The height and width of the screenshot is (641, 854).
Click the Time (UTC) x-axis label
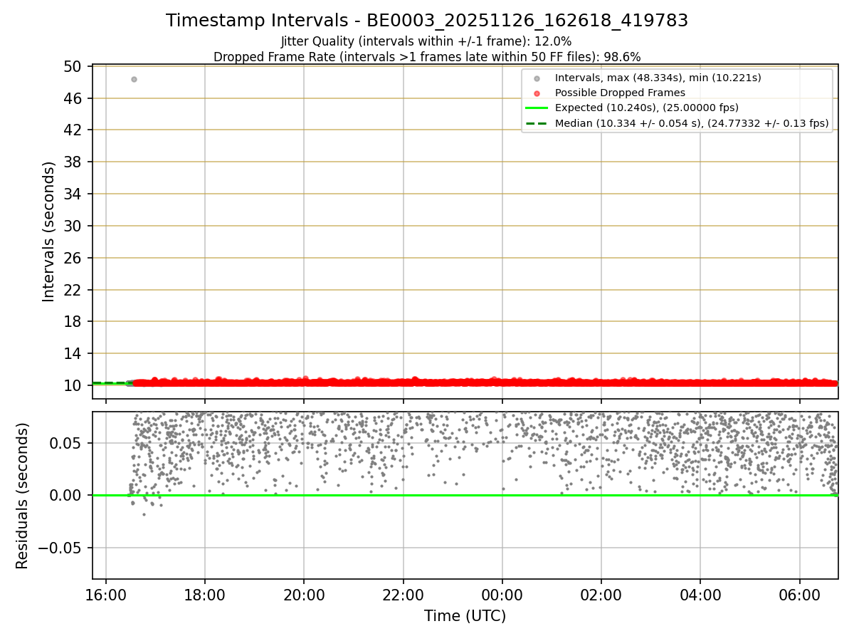(x=465, y=616)
